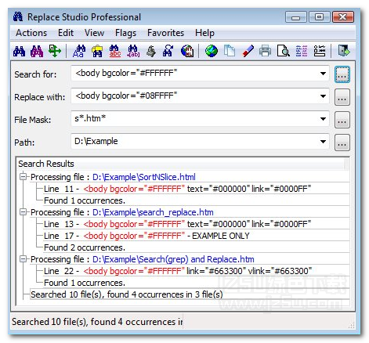
Task: Click the purple binoculars Search Subdirectories icon
Action: [37, 51]
